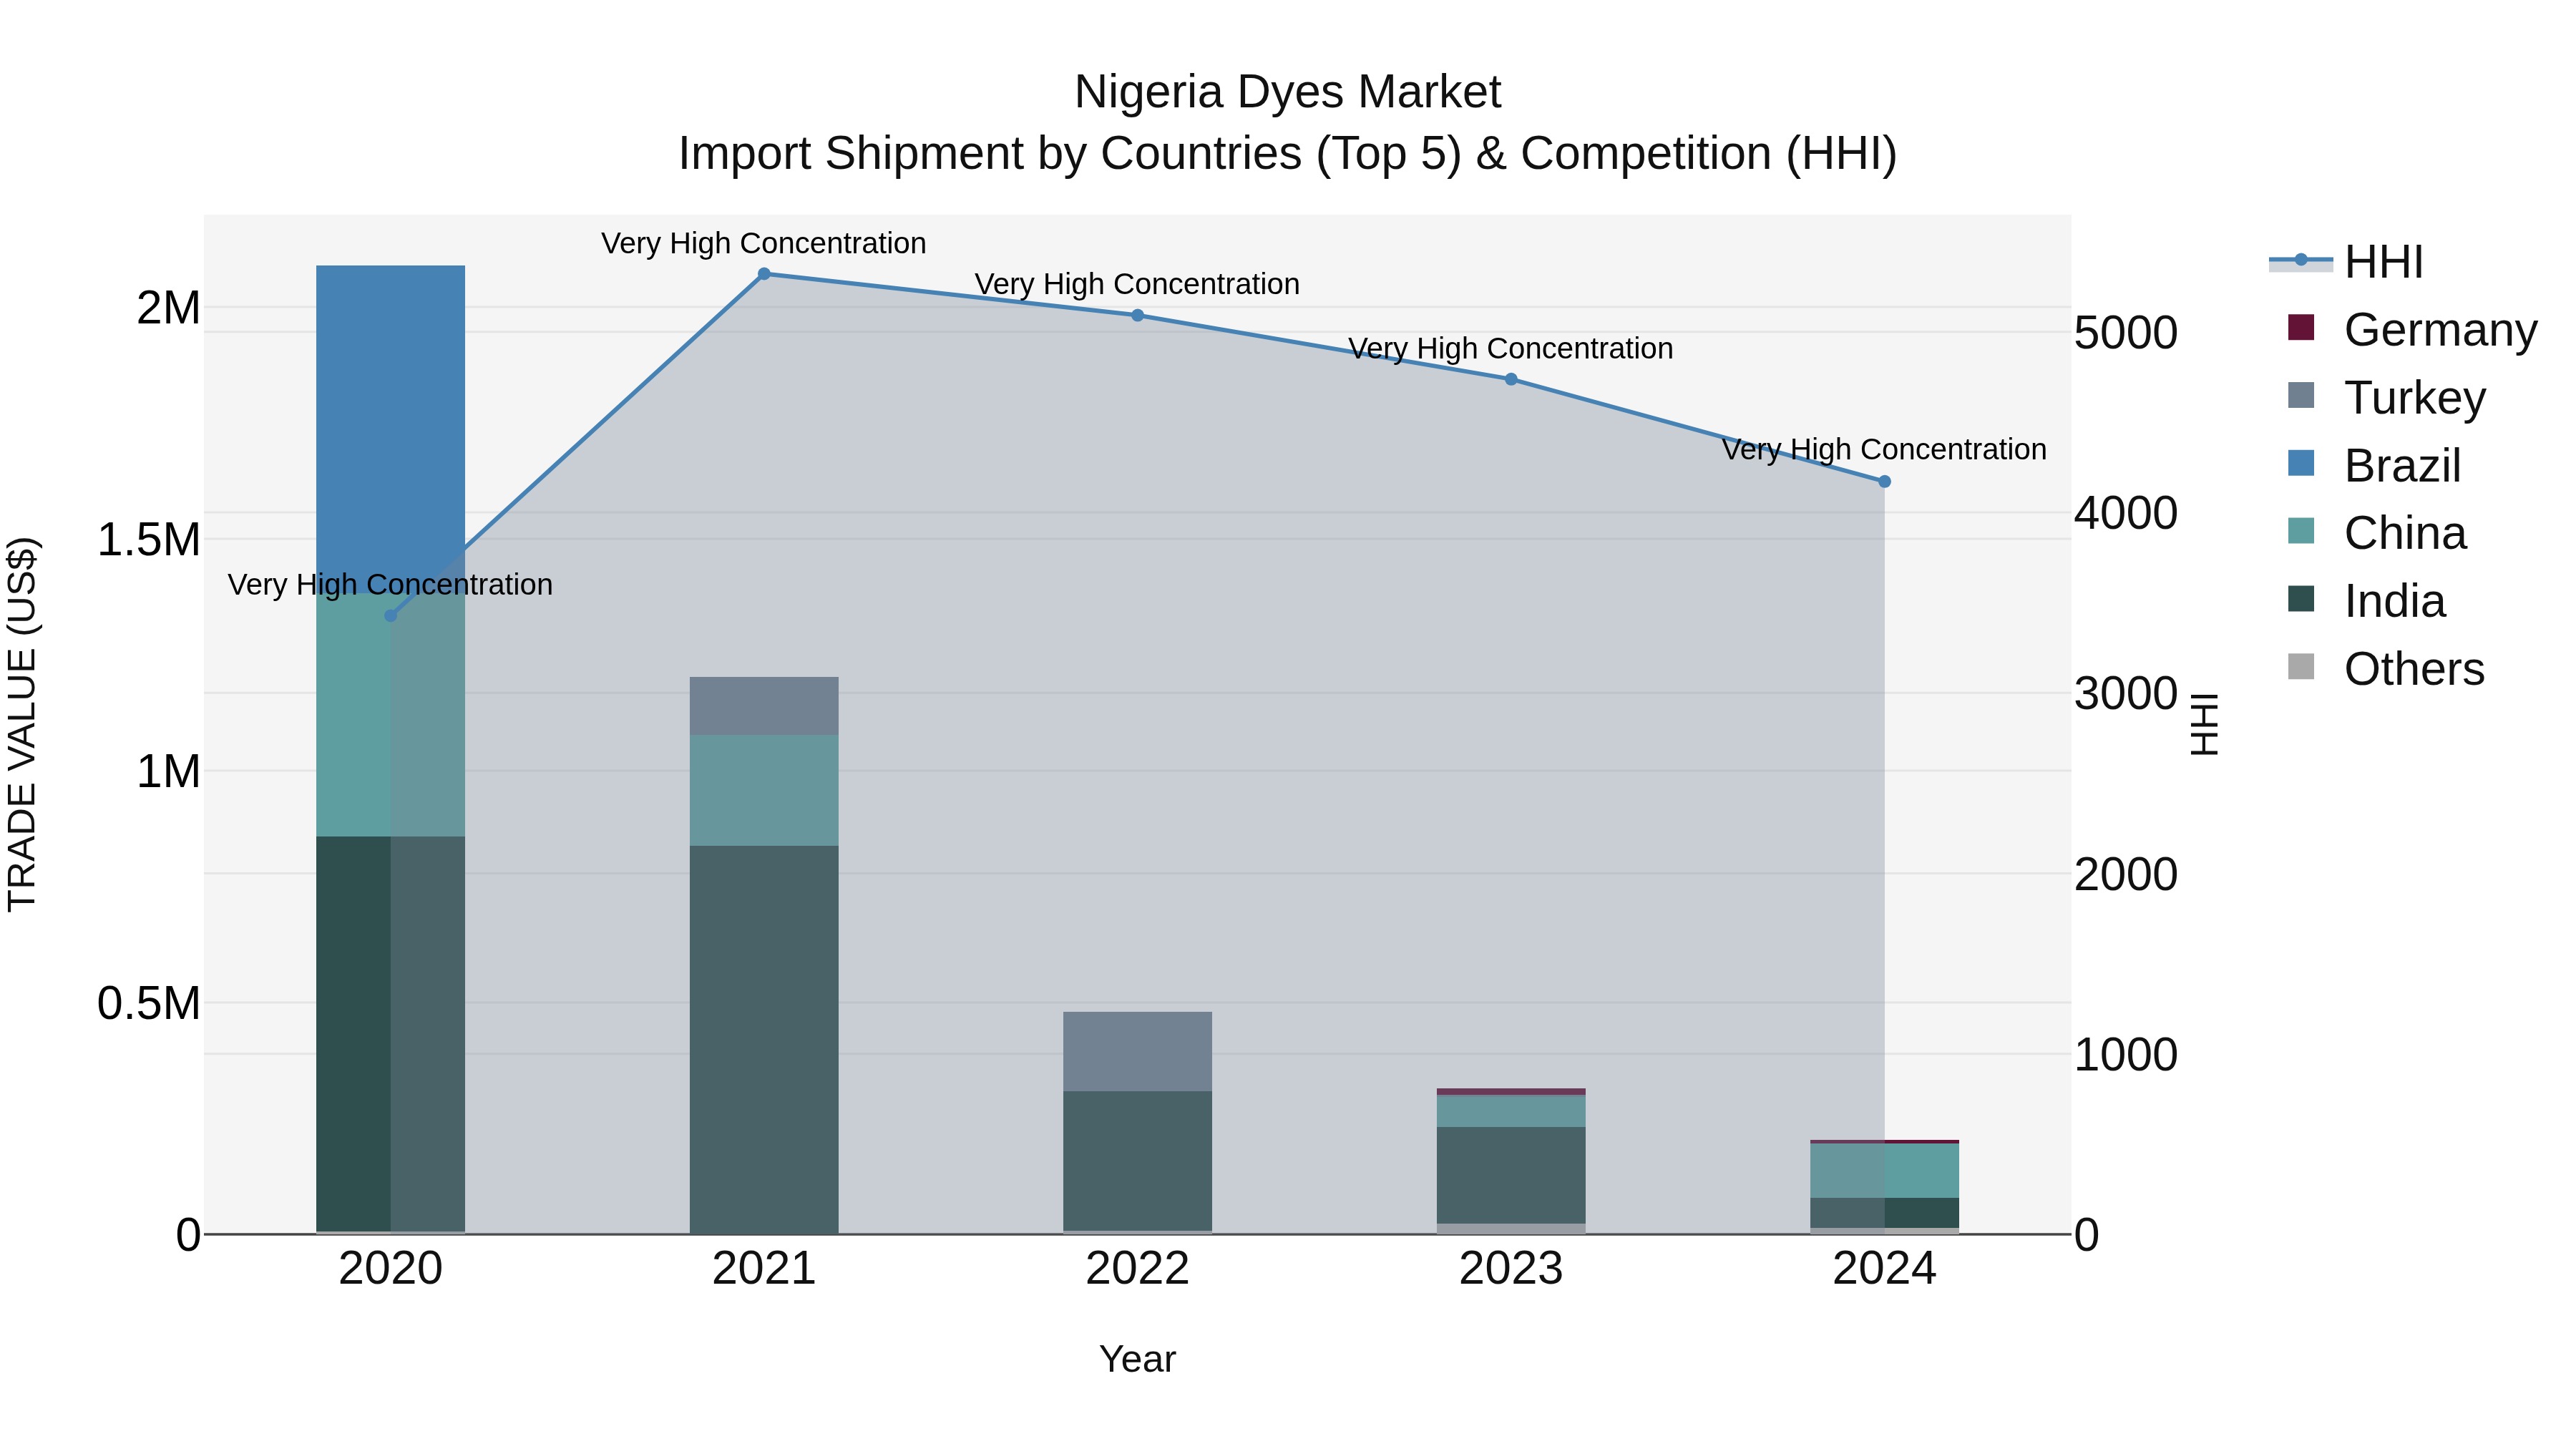Click the India bar segment in 2021
2576x1449 pixels.
[764, 1040]
